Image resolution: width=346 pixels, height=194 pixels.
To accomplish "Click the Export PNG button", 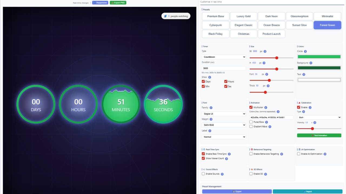I will (118, 3).
